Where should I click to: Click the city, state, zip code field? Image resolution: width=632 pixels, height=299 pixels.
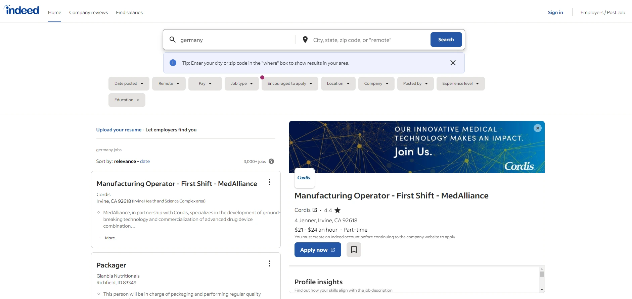[x=369, y=40]
